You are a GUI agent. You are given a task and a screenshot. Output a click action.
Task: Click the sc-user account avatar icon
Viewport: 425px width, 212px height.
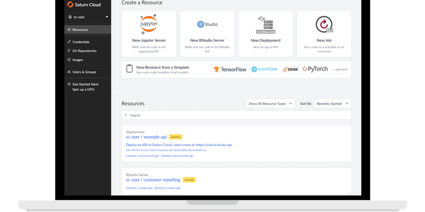[70, 17]
